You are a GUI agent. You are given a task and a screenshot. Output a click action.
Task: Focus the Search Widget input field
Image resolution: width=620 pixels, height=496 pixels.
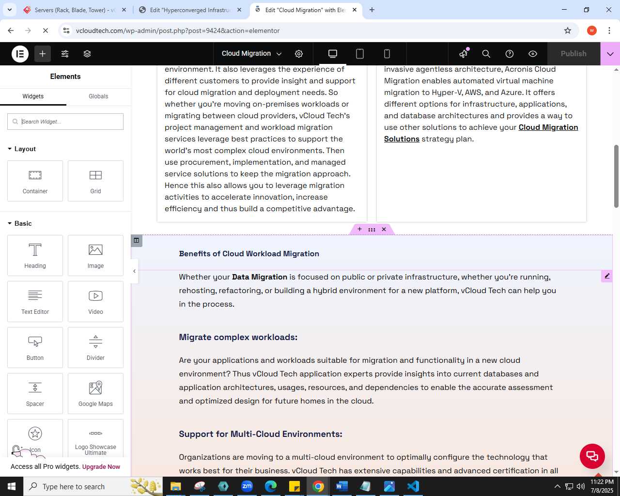pos(65,122)
